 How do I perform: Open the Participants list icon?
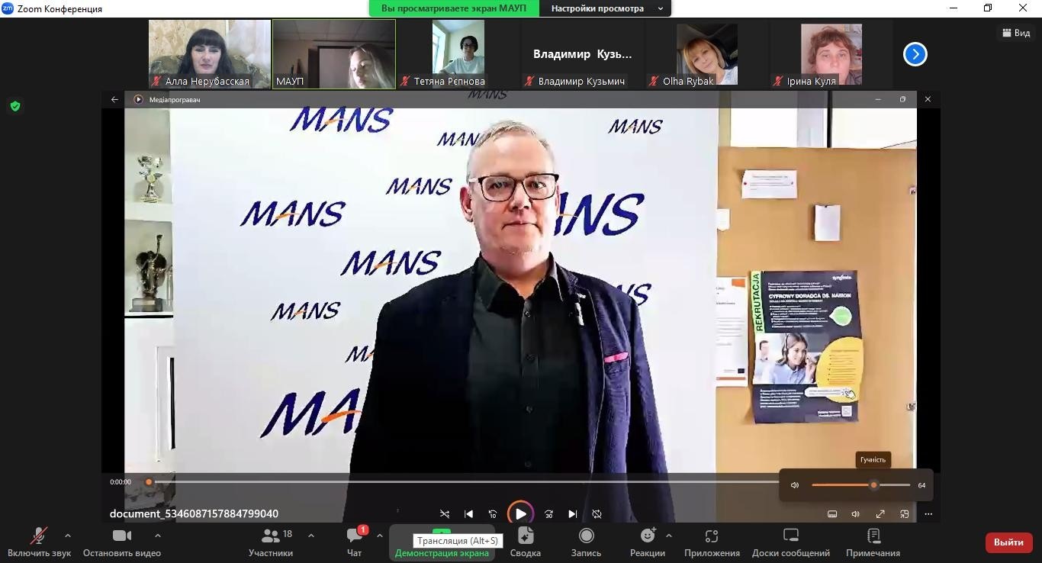(271, 536)
